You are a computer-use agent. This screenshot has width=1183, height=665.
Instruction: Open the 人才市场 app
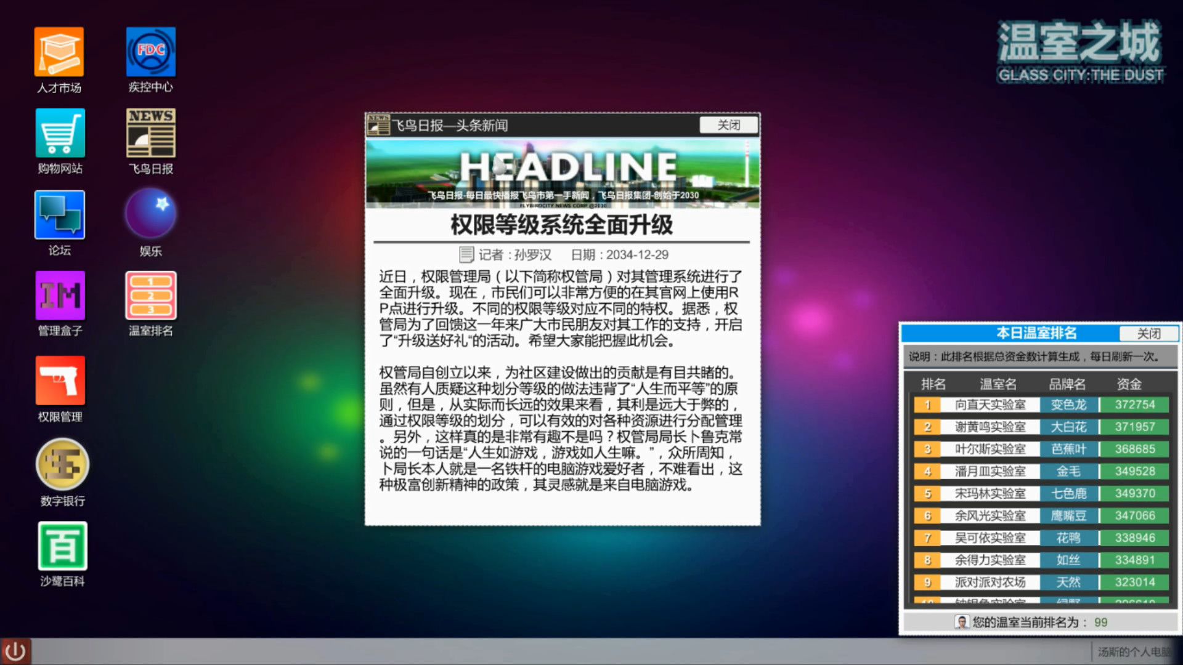pos(60,52)
